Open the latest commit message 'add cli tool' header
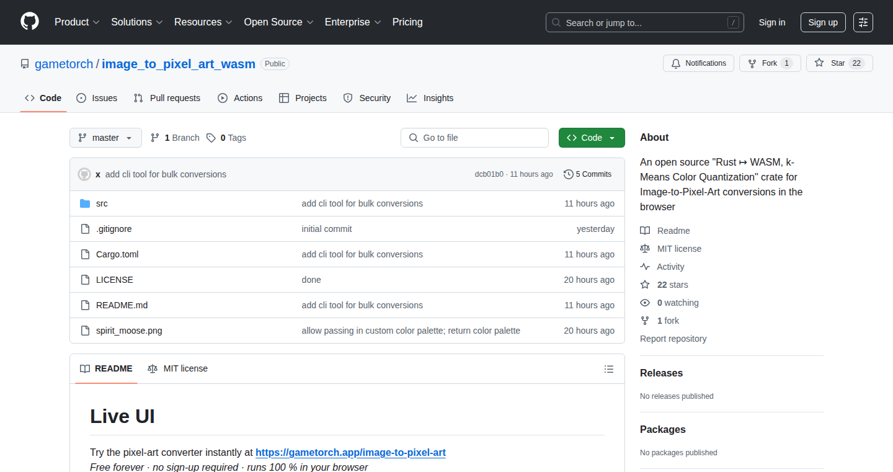The height and width of the screenshot is (472, 893). 166,174
